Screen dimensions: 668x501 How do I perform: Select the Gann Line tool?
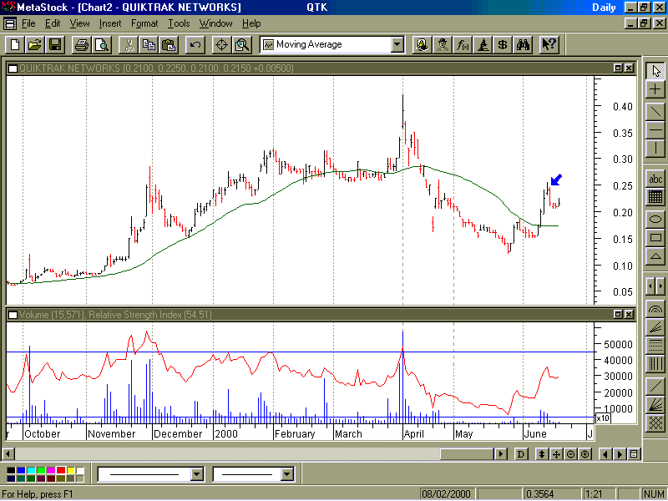[x=655, y=387]
